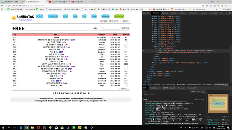Add new style rule with plus icon
This screenshot has width=232, height=130.
(x=202, y=91)
